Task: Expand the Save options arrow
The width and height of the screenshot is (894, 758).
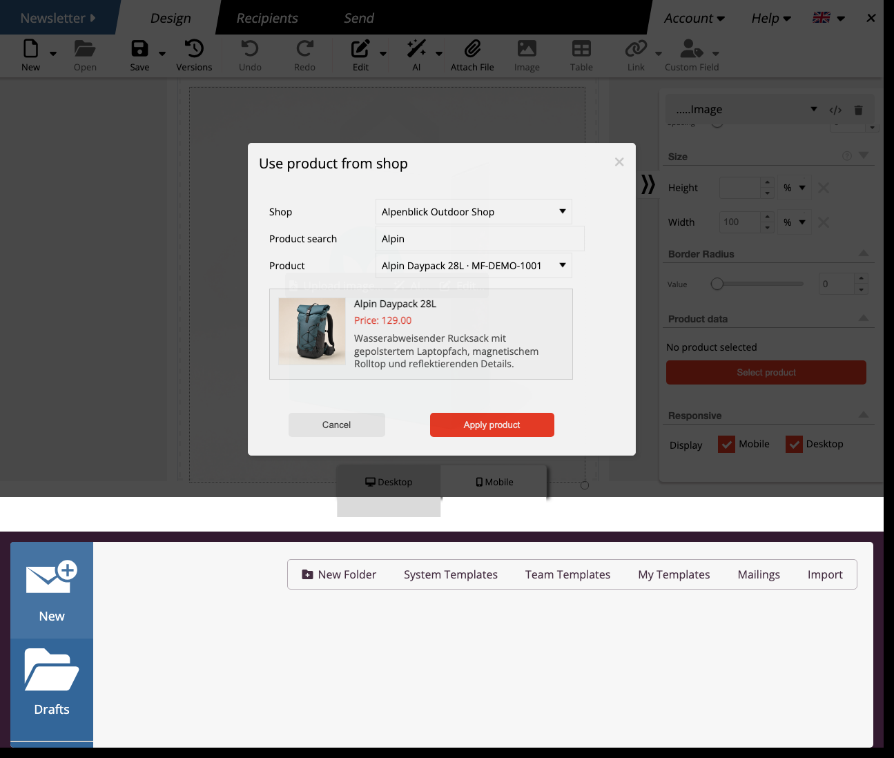Action: (162, 54)
